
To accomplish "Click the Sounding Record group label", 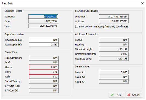I will [x=13, y=11].
